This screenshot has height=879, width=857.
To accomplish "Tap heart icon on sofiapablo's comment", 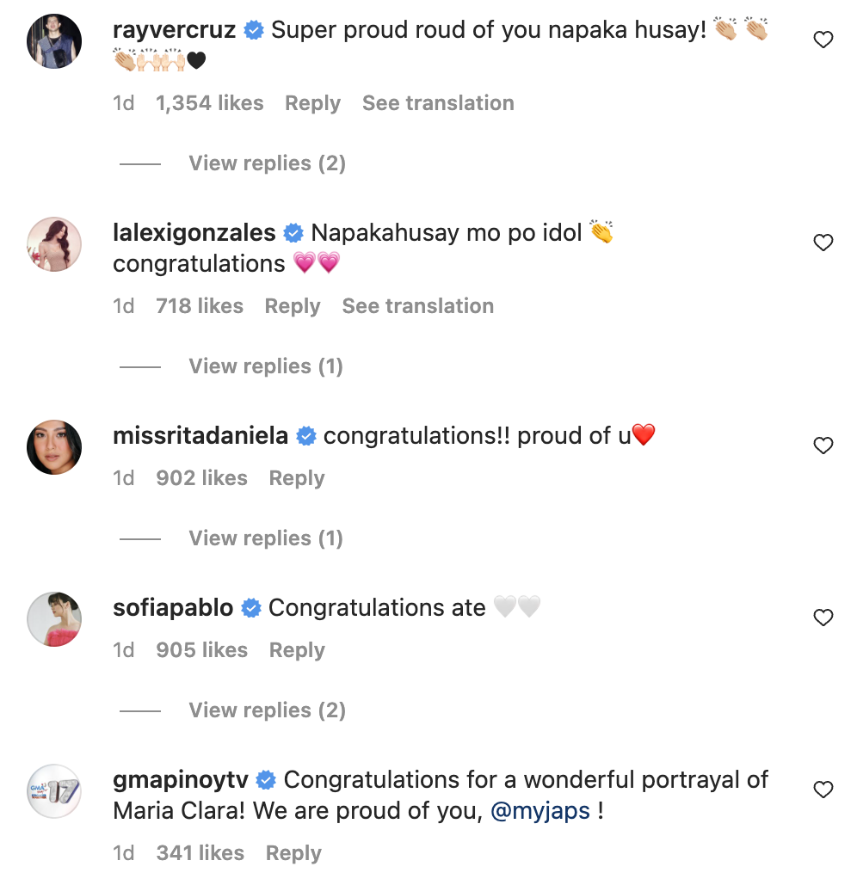I will 823,618.
